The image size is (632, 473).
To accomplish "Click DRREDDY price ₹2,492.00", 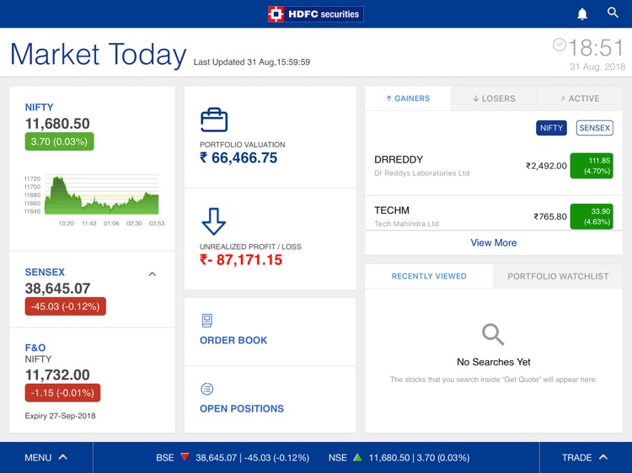I will (x=546, y=166).
